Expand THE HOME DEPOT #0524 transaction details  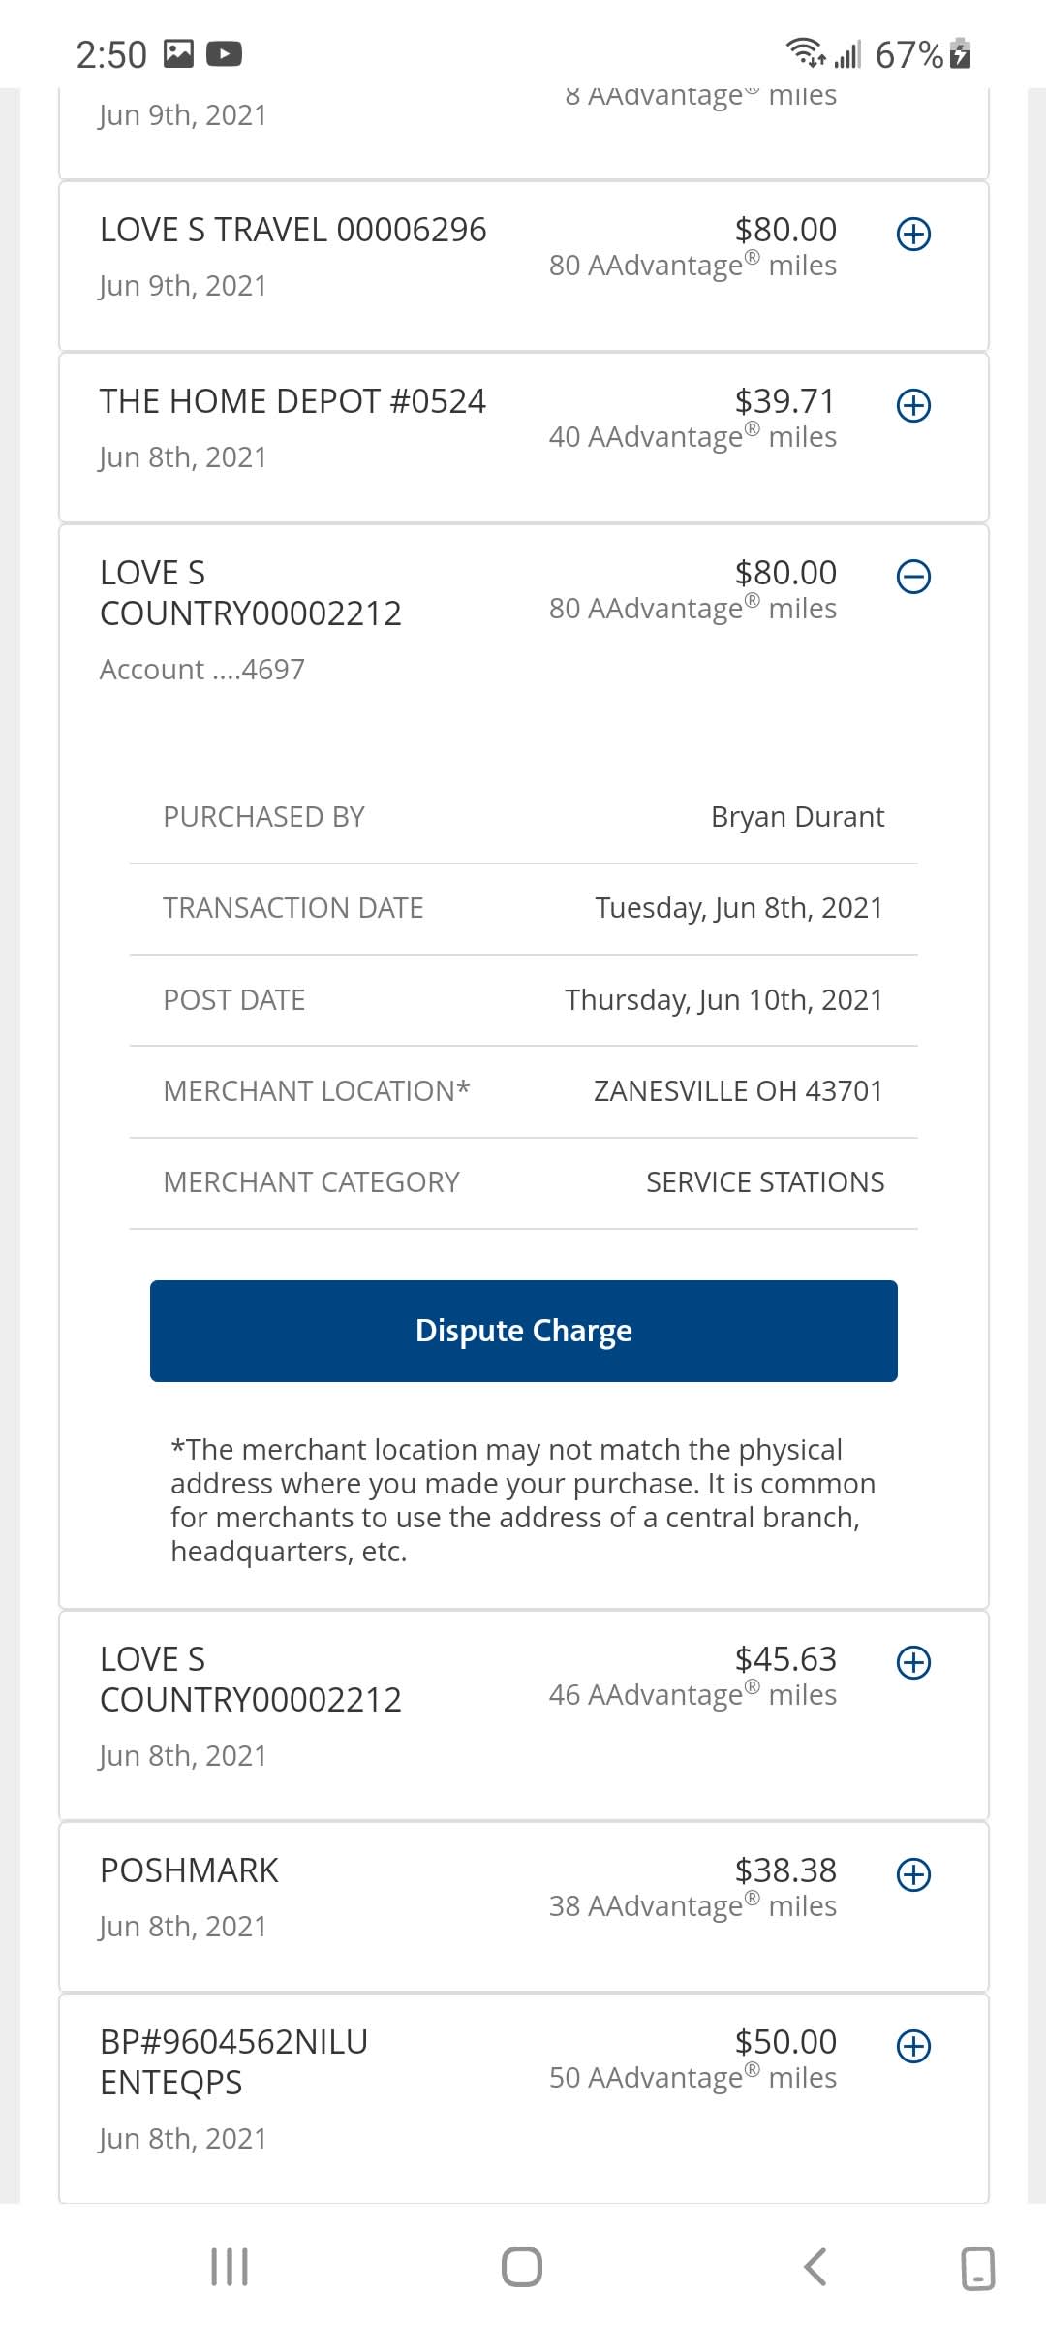coord(913,405)
